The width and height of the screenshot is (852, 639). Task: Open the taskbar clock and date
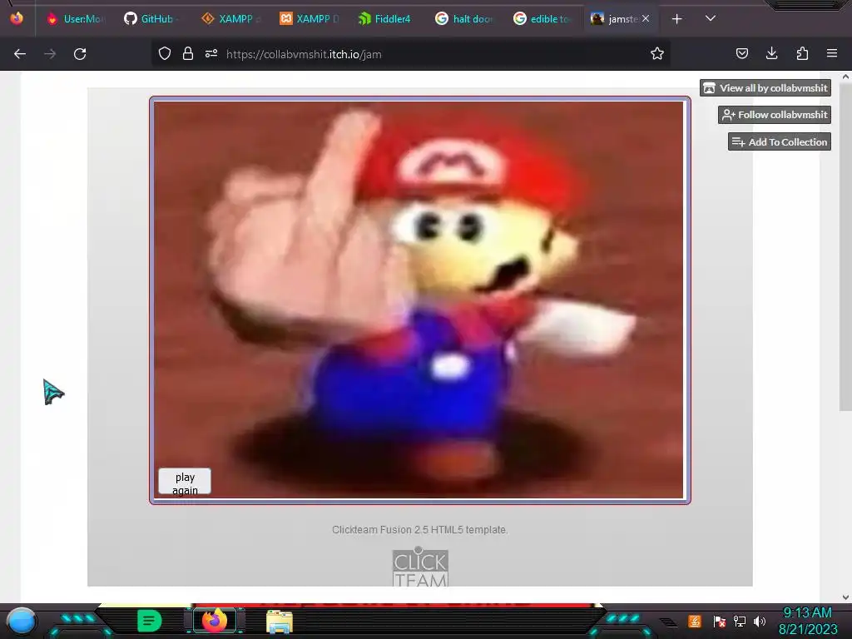(808, 621)
